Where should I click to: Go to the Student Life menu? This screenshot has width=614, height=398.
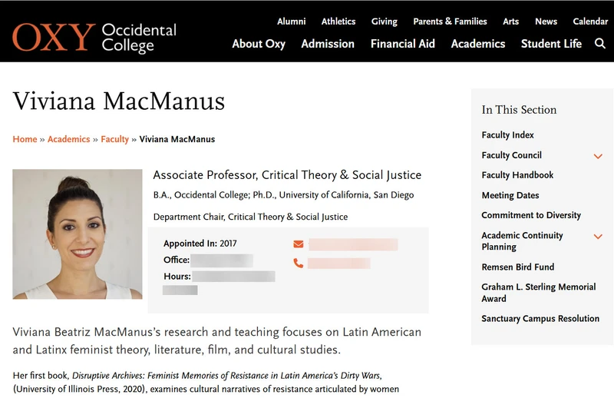coord(551,44)
